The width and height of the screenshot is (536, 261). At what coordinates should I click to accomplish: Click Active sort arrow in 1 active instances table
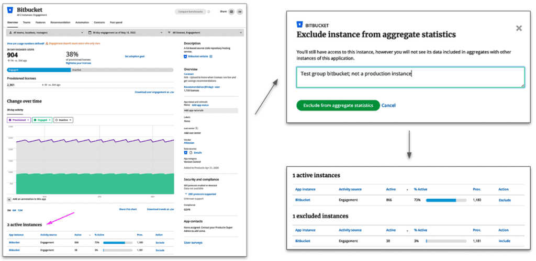tap(407, 189)
